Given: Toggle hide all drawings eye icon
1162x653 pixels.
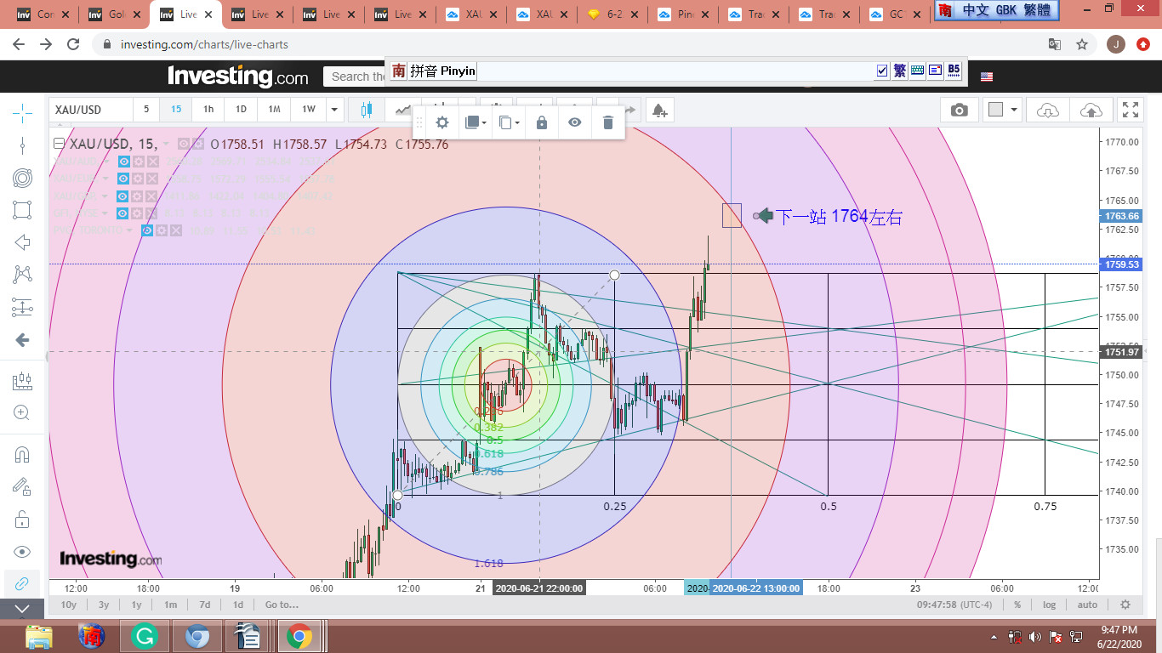Looking at the screenshot, I should coord(22,551).
